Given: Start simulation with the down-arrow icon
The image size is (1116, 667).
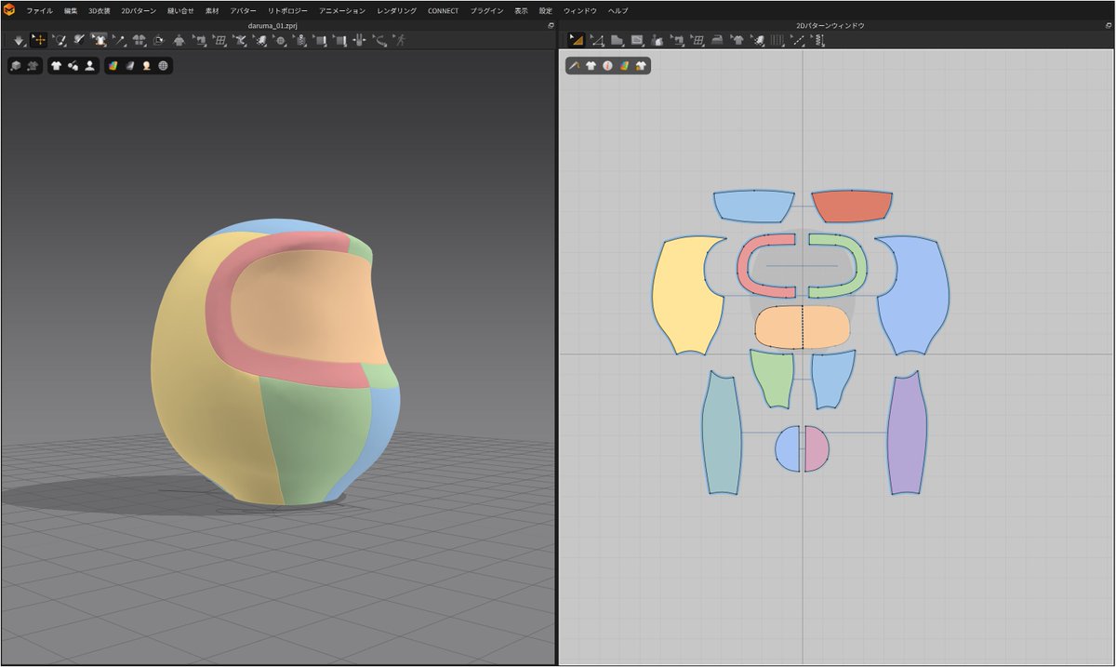Looking at the screenshot, I should point(18,40).
